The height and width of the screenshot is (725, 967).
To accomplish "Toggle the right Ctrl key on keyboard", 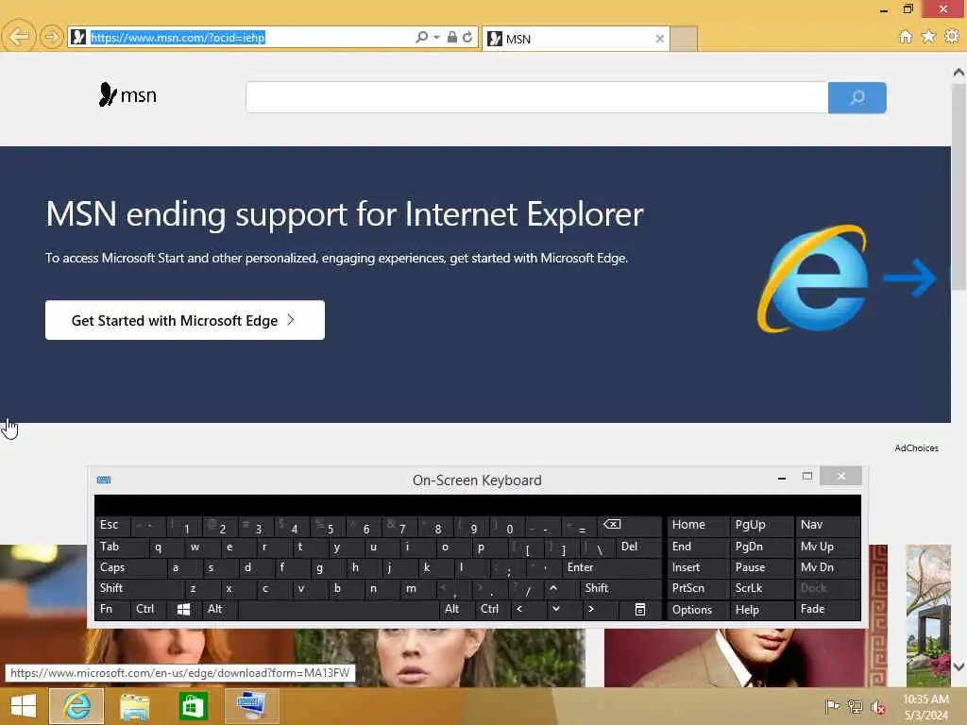I will point(492,610).
